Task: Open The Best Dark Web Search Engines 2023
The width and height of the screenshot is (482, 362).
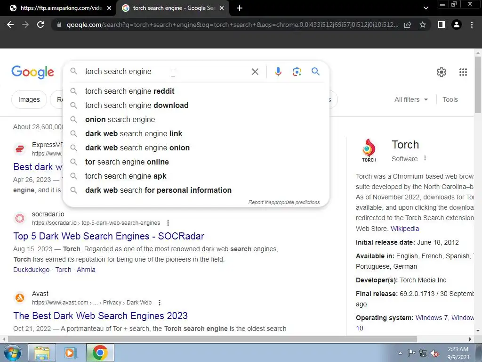Action: [100, 316]
